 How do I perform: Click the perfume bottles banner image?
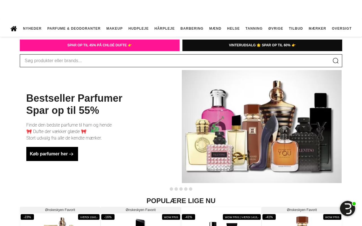click(262, 127)
